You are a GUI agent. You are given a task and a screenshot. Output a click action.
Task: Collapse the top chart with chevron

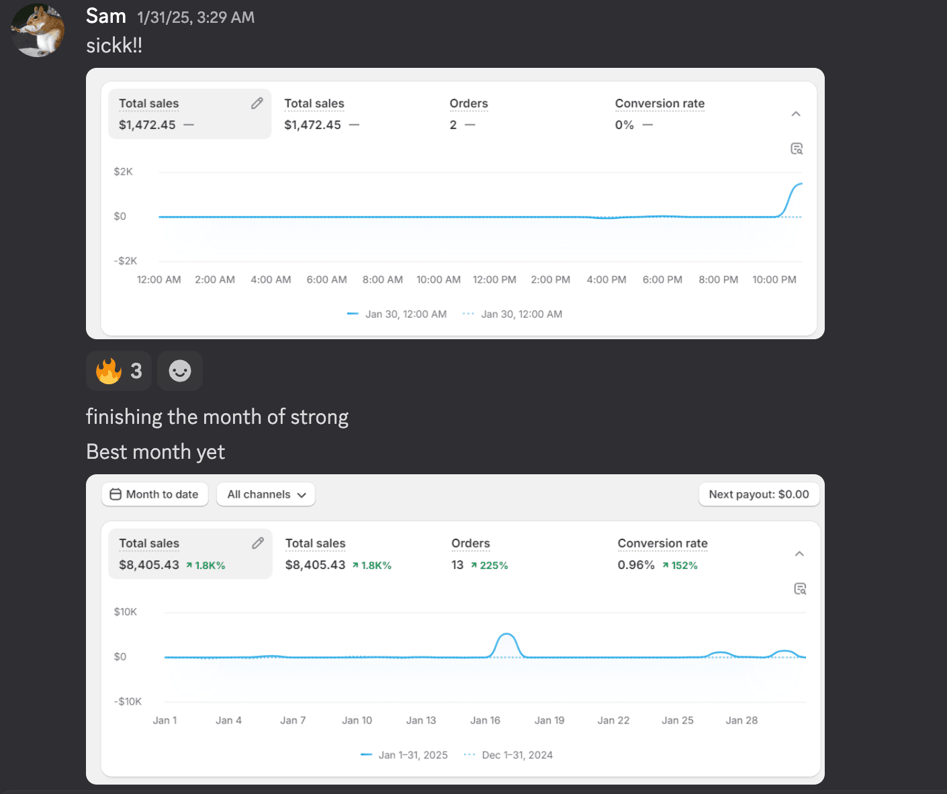pos(796,114)
